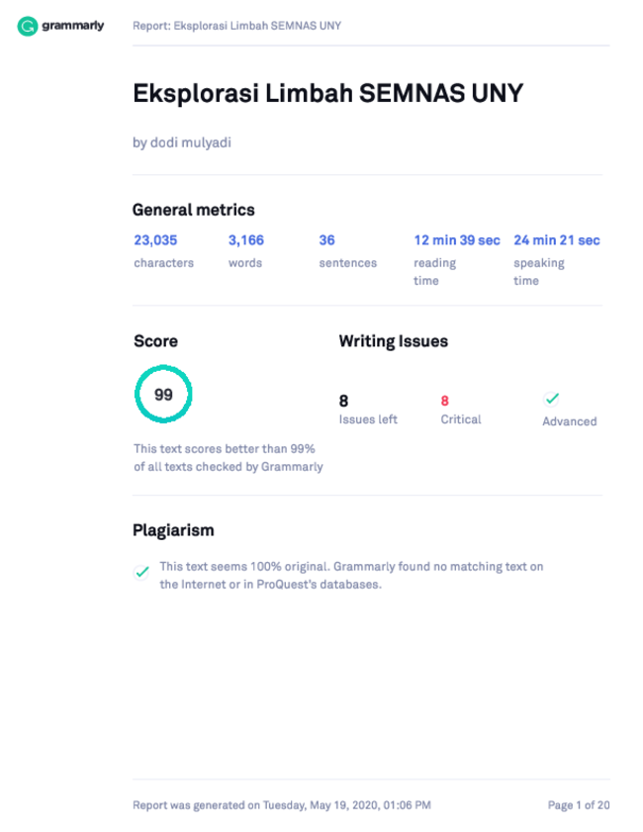This screenshot has height=832, width=643.
Task: Click the Advanced label
Action: click(x=569, y=421)
